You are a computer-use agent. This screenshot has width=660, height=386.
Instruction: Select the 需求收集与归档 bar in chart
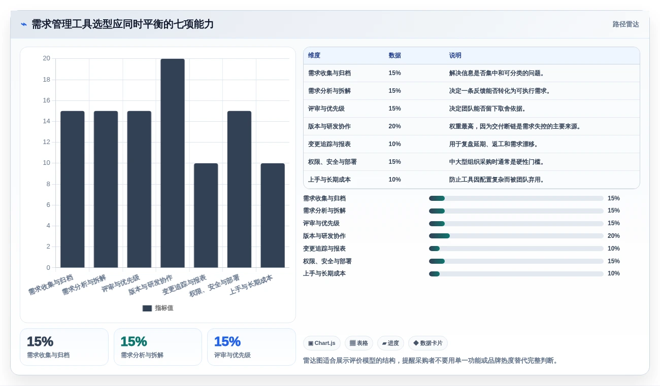coord(73,189)
